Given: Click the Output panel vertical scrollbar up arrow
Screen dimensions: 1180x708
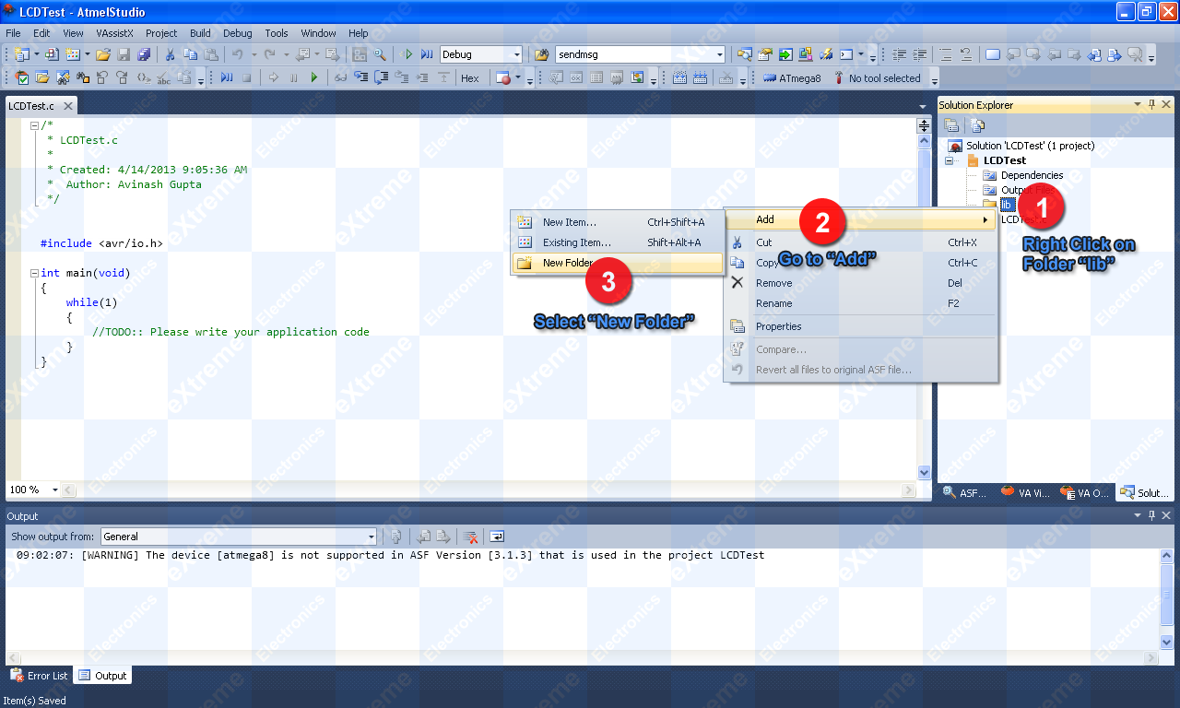Looking at the screenshot, I should pos(1166,555).
